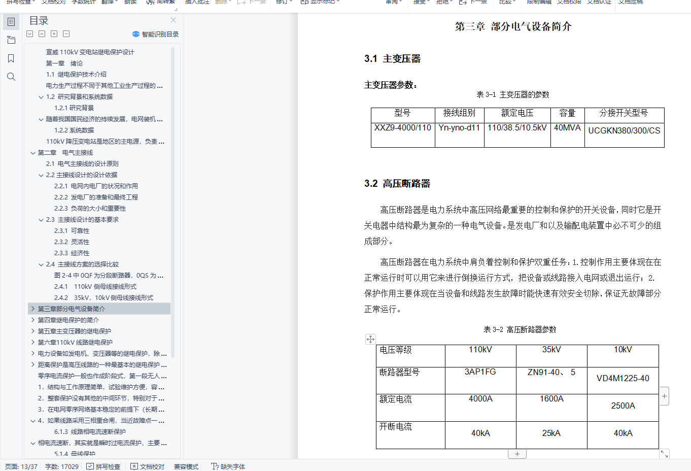This screenshot has height=471, width=691.
Task: Go to 1.1 继电保护技术介绍 entry
Action: click(x=76, y=75)
